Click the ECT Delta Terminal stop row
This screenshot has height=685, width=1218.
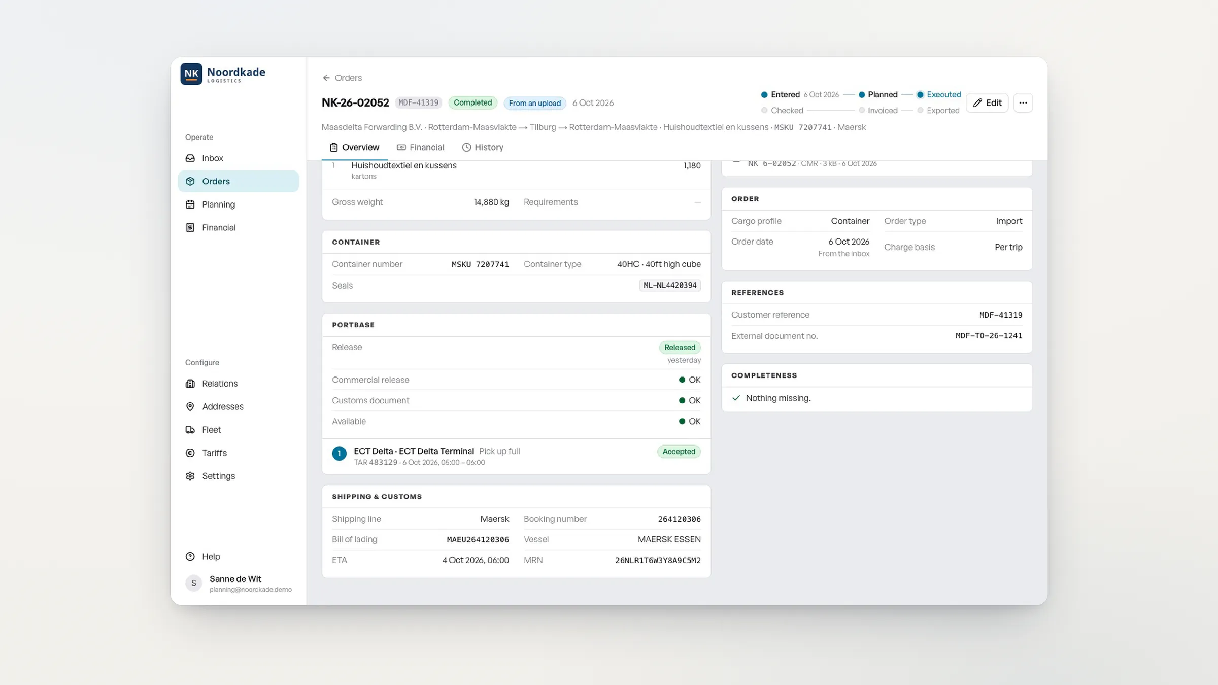coord(516,456)
